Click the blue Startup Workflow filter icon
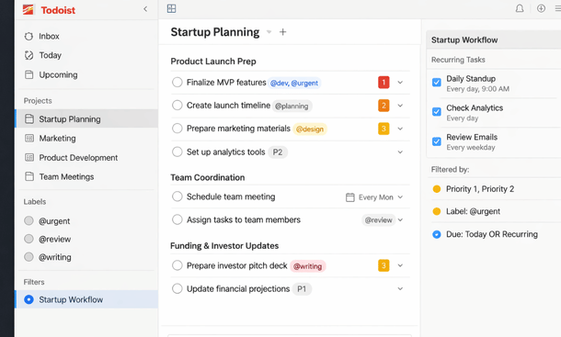 pyautogui.click(x=29, y=299)
